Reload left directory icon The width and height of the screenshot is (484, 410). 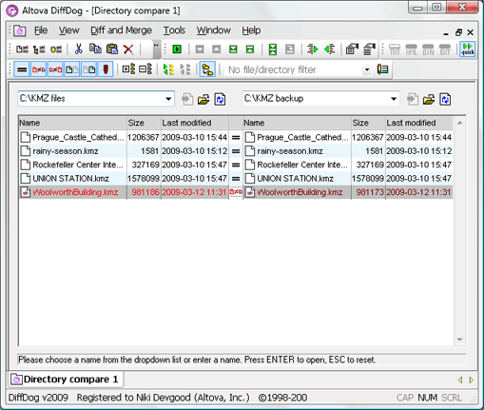(x=221, y=99)
